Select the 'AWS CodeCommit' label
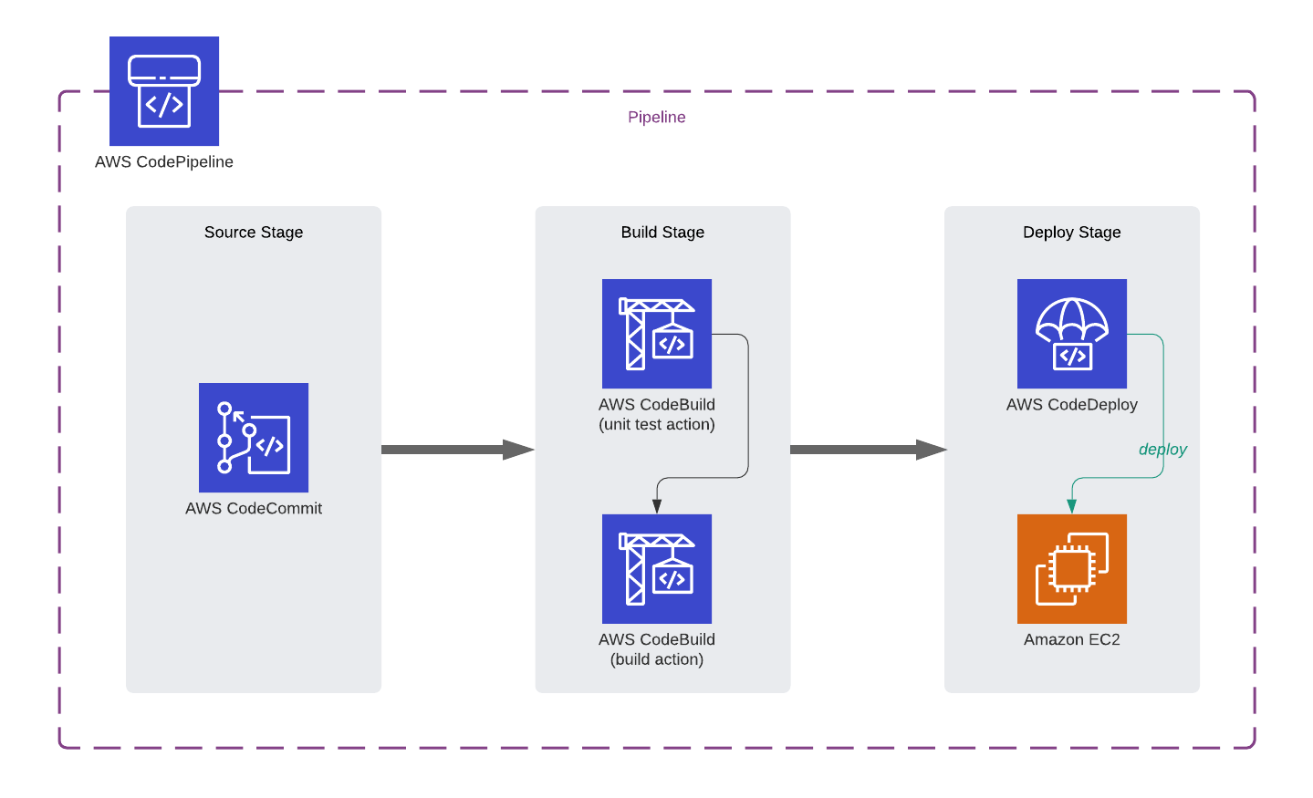The height and width of the screenshot is (798, 1313). [x=254, y=508]
